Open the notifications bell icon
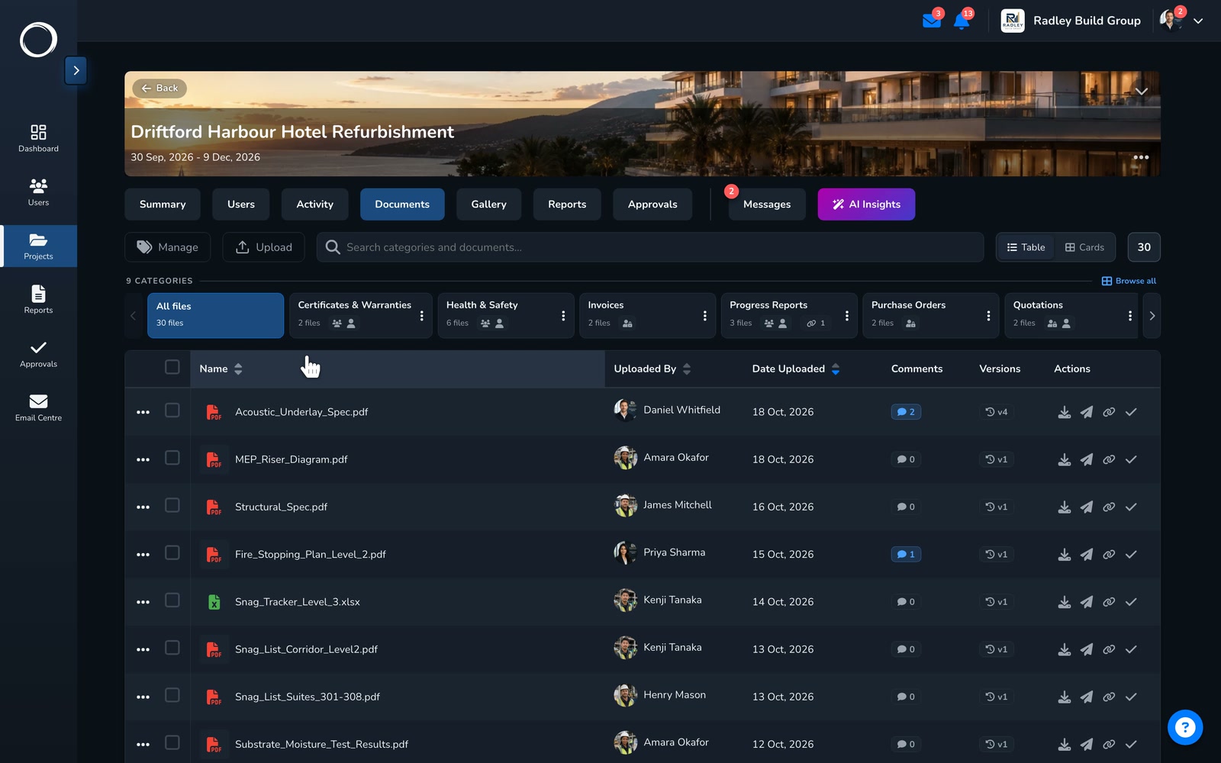1221x763 pixels. (962, 21)
